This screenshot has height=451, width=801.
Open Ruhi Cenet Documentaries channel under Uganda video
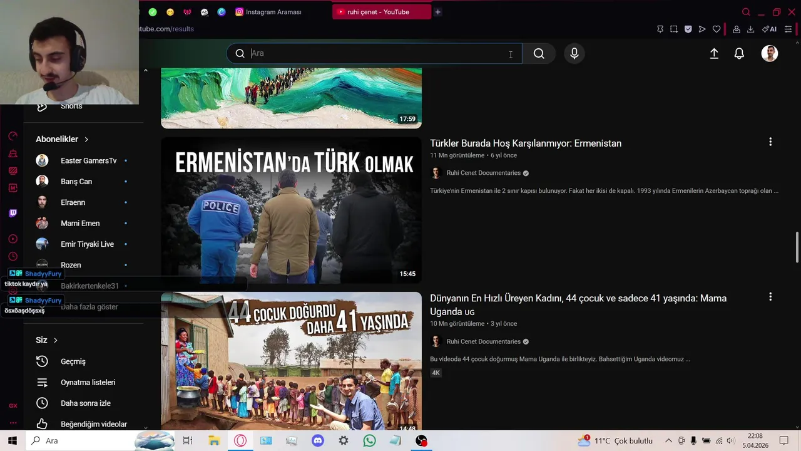click(483, 341)
